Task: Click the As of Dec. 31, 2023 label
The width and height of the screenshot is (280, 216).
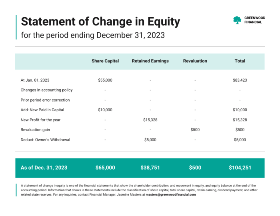Action: pyautogui.click(x=44, y=168)
